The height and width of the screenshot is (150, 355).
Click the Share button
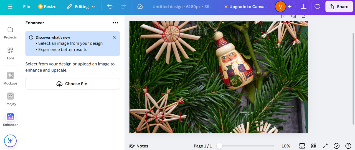339,7
